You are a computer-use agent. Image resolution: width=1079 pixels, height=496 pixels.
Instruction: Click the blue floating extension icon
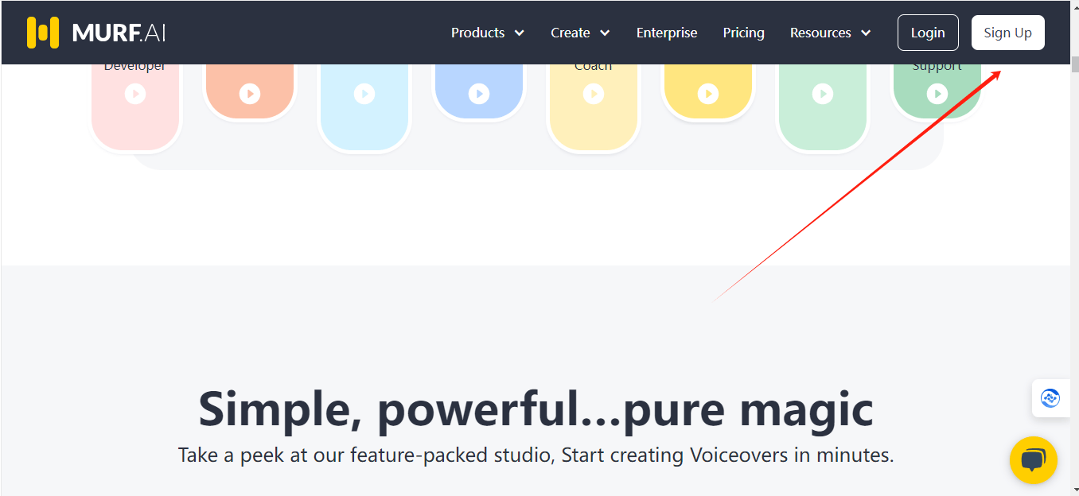[1050, 398]
